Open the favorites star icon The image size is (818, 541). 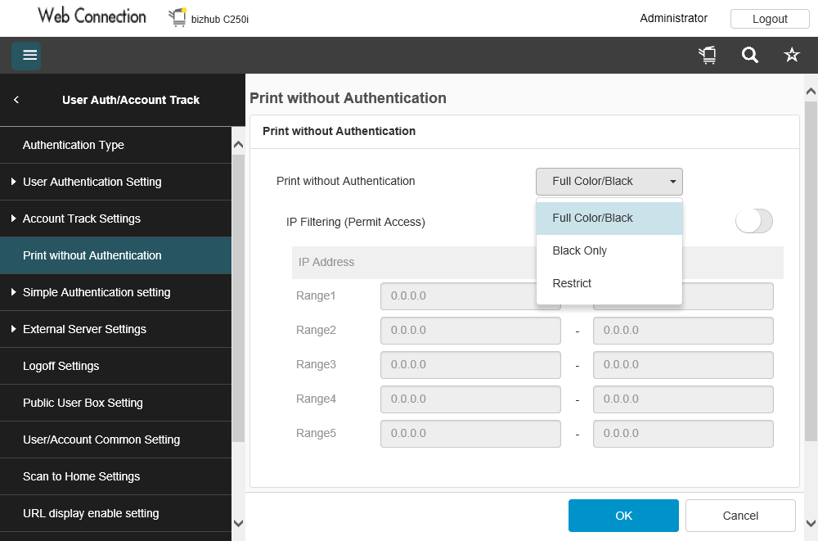(791, 56)
